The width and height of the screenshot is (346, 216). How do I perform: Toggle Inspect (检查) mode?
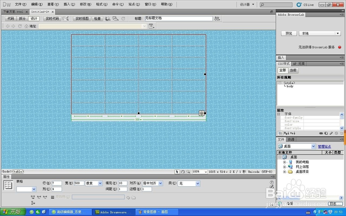pyautogui.click(x=97, y=19)
